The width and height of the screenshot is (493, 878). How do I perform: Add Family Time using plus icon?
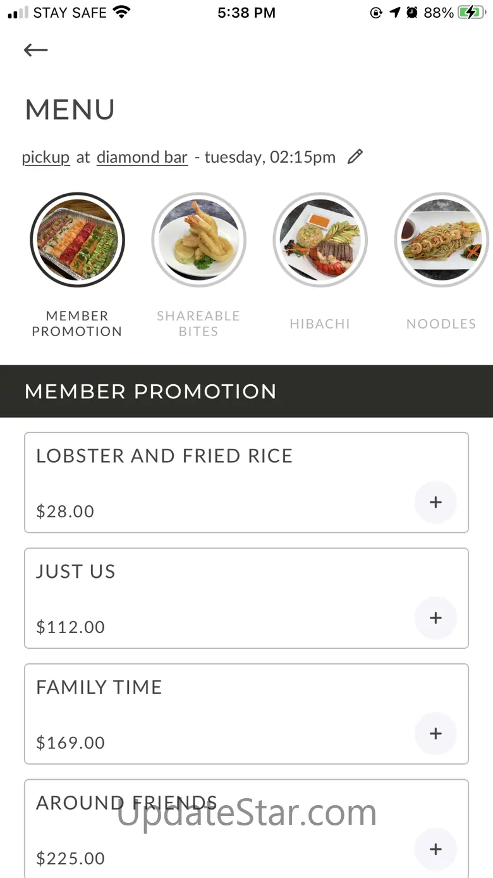(435, 734)
